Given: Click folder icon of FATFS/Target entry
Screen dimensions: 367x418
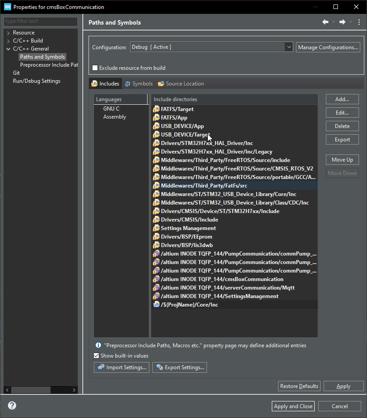Looking at the screenshot, I should [x=156, y=109].
